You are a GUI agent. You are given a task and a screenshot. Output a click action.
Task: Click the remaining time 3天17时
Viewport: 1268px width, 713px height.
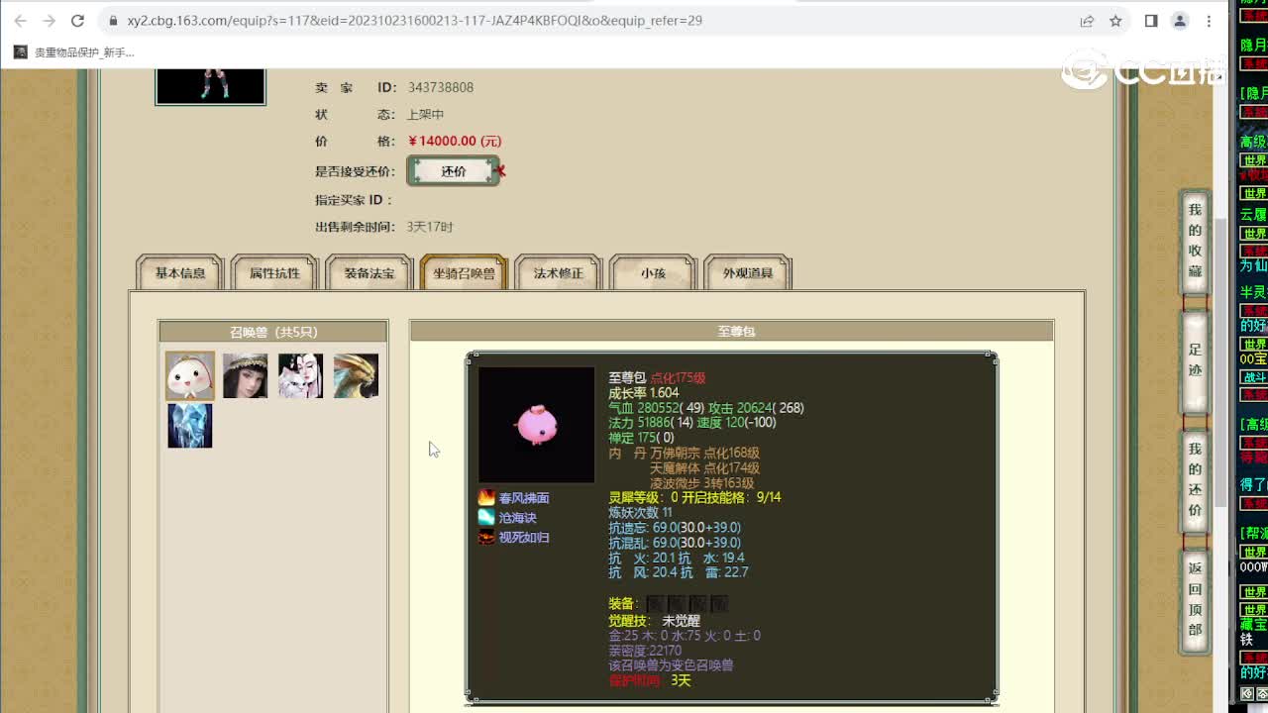click(x=430, y=227)
